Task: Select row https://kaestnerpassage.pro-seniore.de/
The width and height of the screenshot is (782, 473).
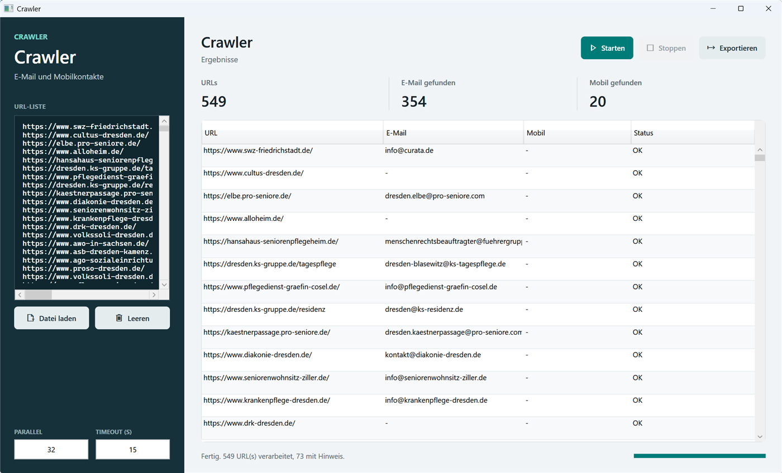Action: pos(478,337)
